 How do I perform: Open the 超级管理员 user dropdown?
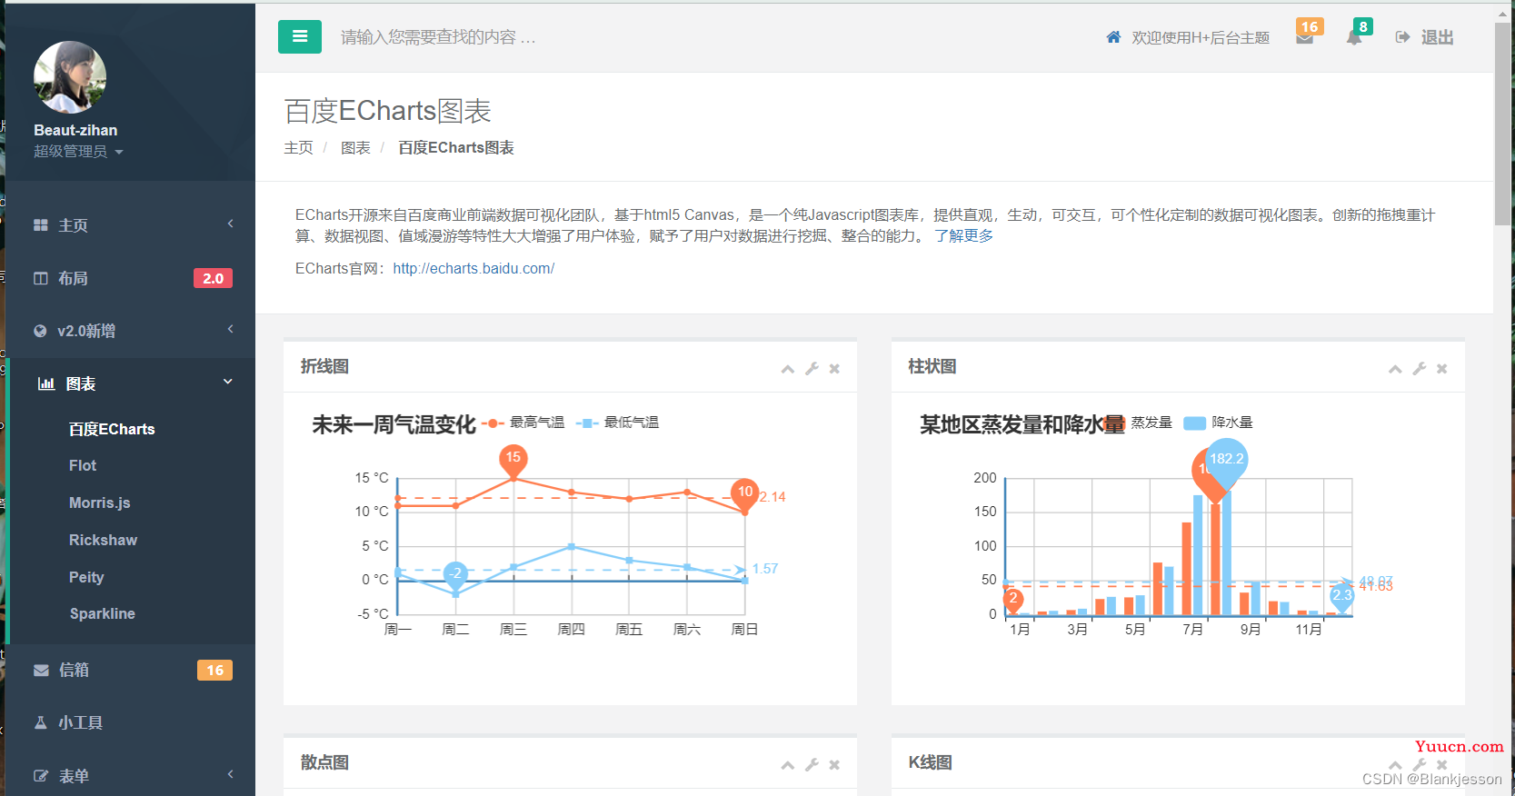(78, 152)
